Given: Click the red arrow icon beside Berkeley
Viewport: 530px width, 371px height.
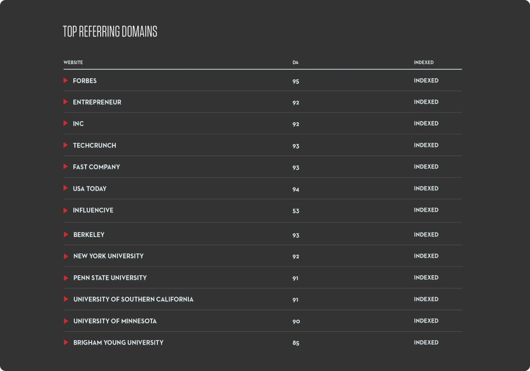Looking at the screenshot, I should [66, 234].
